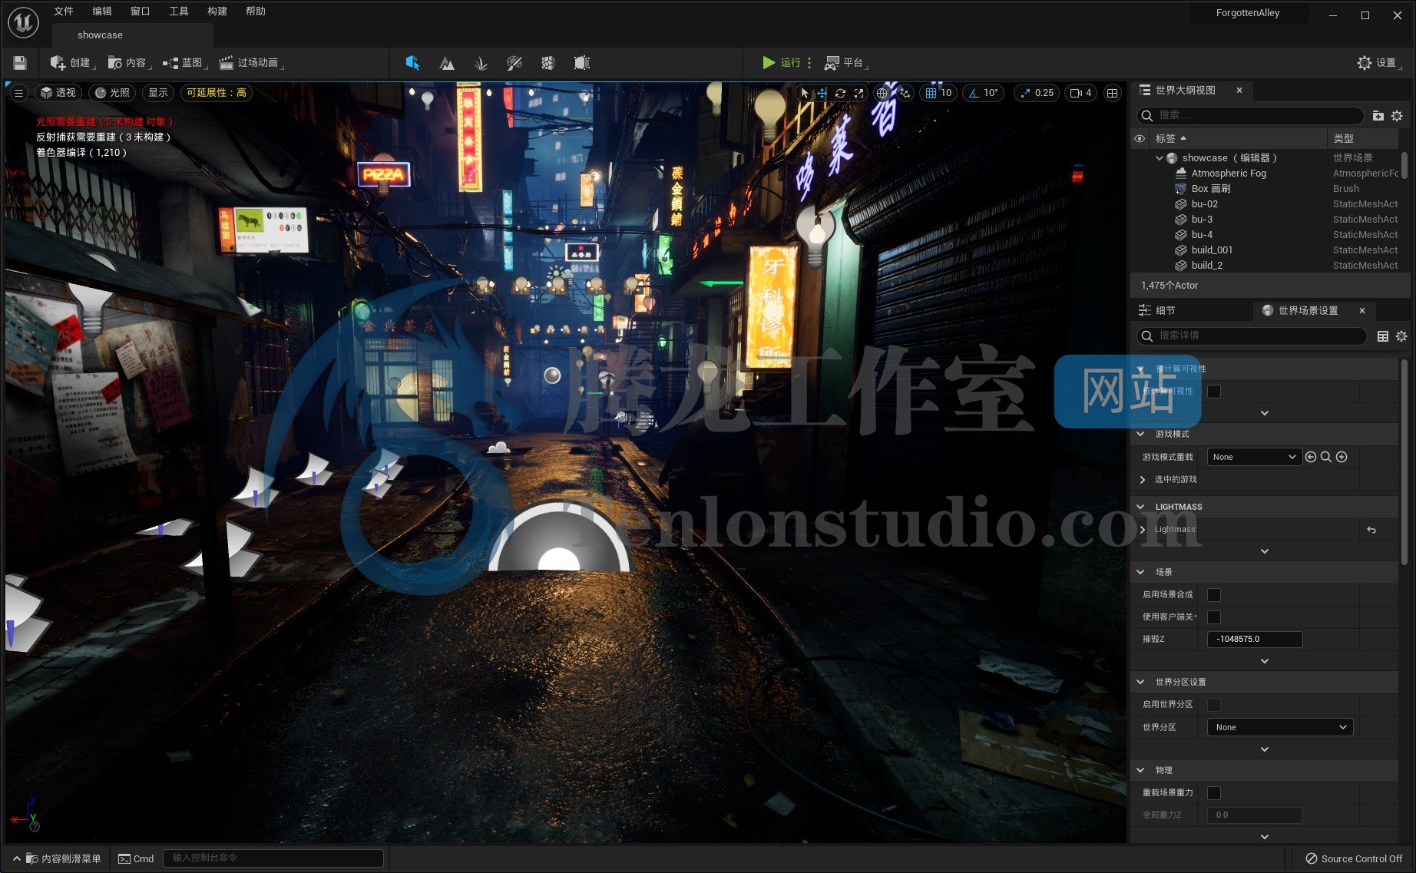Click the outliner add folder icon

pyautogui.click(x=1378, y=116)
